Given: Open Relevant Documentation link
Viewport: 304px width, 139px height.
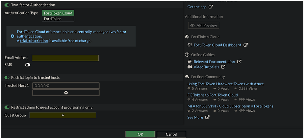Looking at the screenshot, I should pyautogui.click(x=214, y=62).
